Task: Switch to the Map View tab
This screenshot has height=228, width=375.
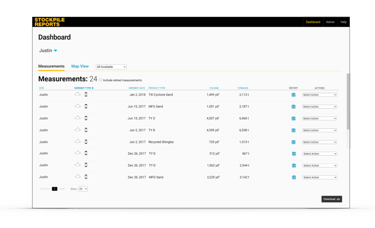Action: tap(80, 66)
